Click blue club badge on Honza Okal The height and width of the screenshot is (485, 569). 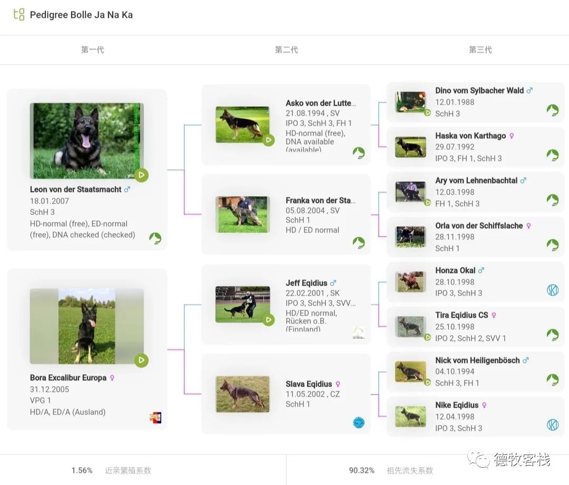click(x=553, y=290)
